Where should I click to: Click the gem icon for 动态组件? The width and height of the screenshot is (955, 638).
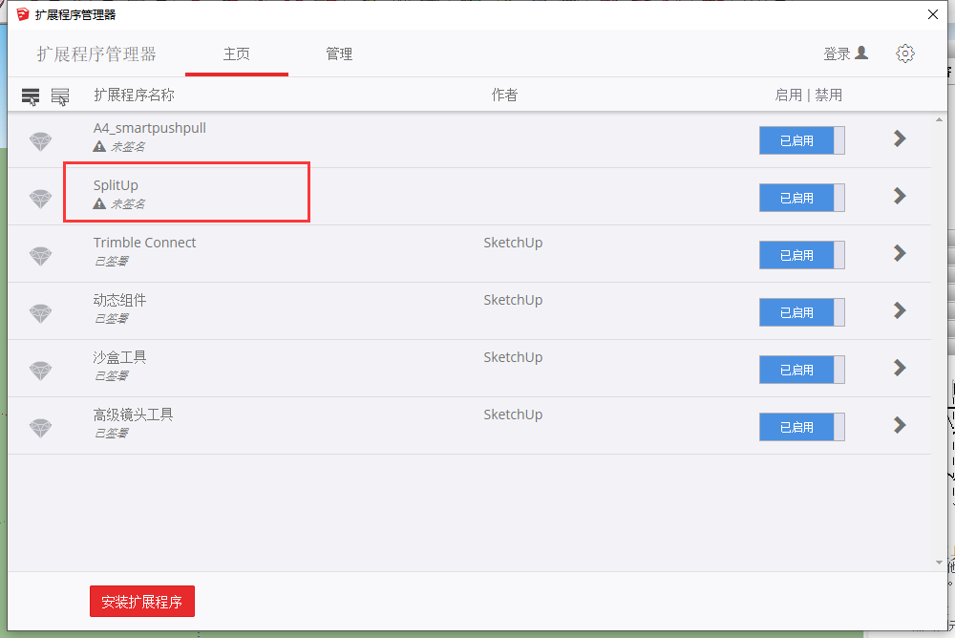pos(41,313)
